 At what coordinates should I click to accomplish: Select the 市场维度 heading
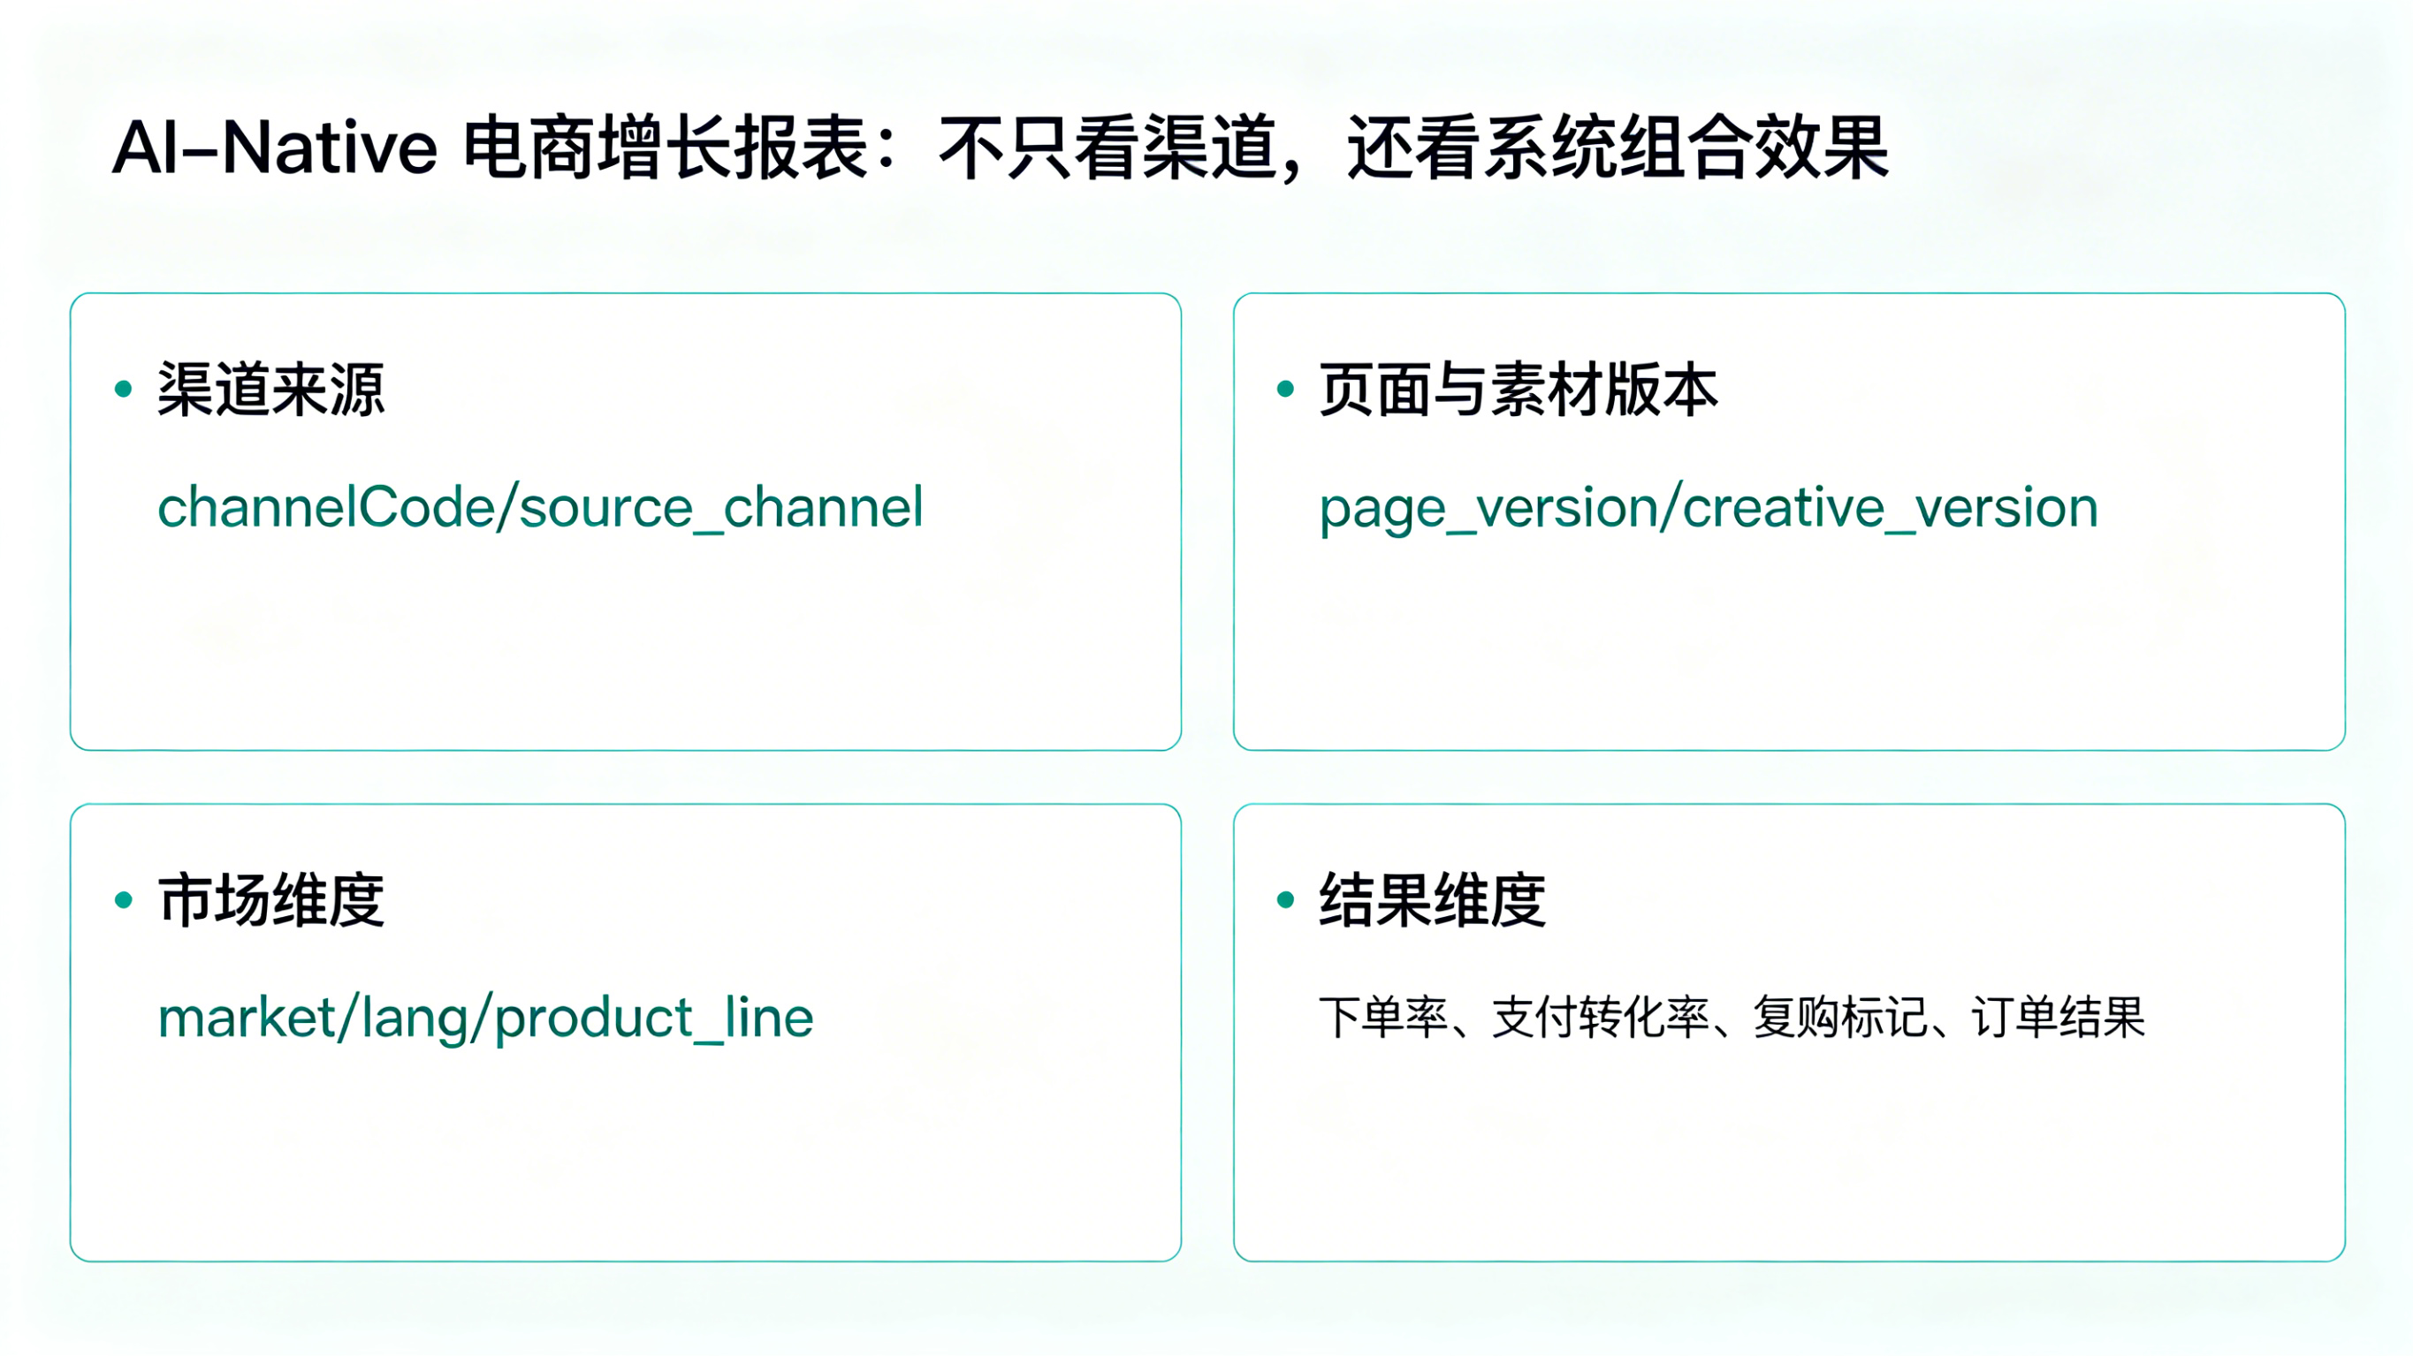coord(270,900)
